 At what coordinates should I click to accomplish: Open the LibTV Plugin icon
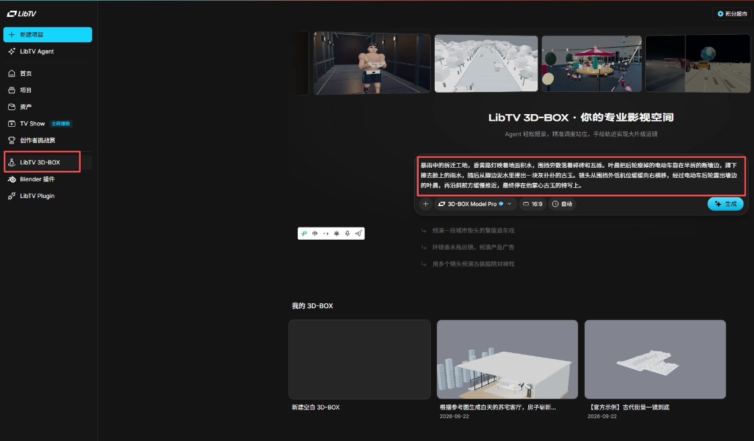(11, 196)
